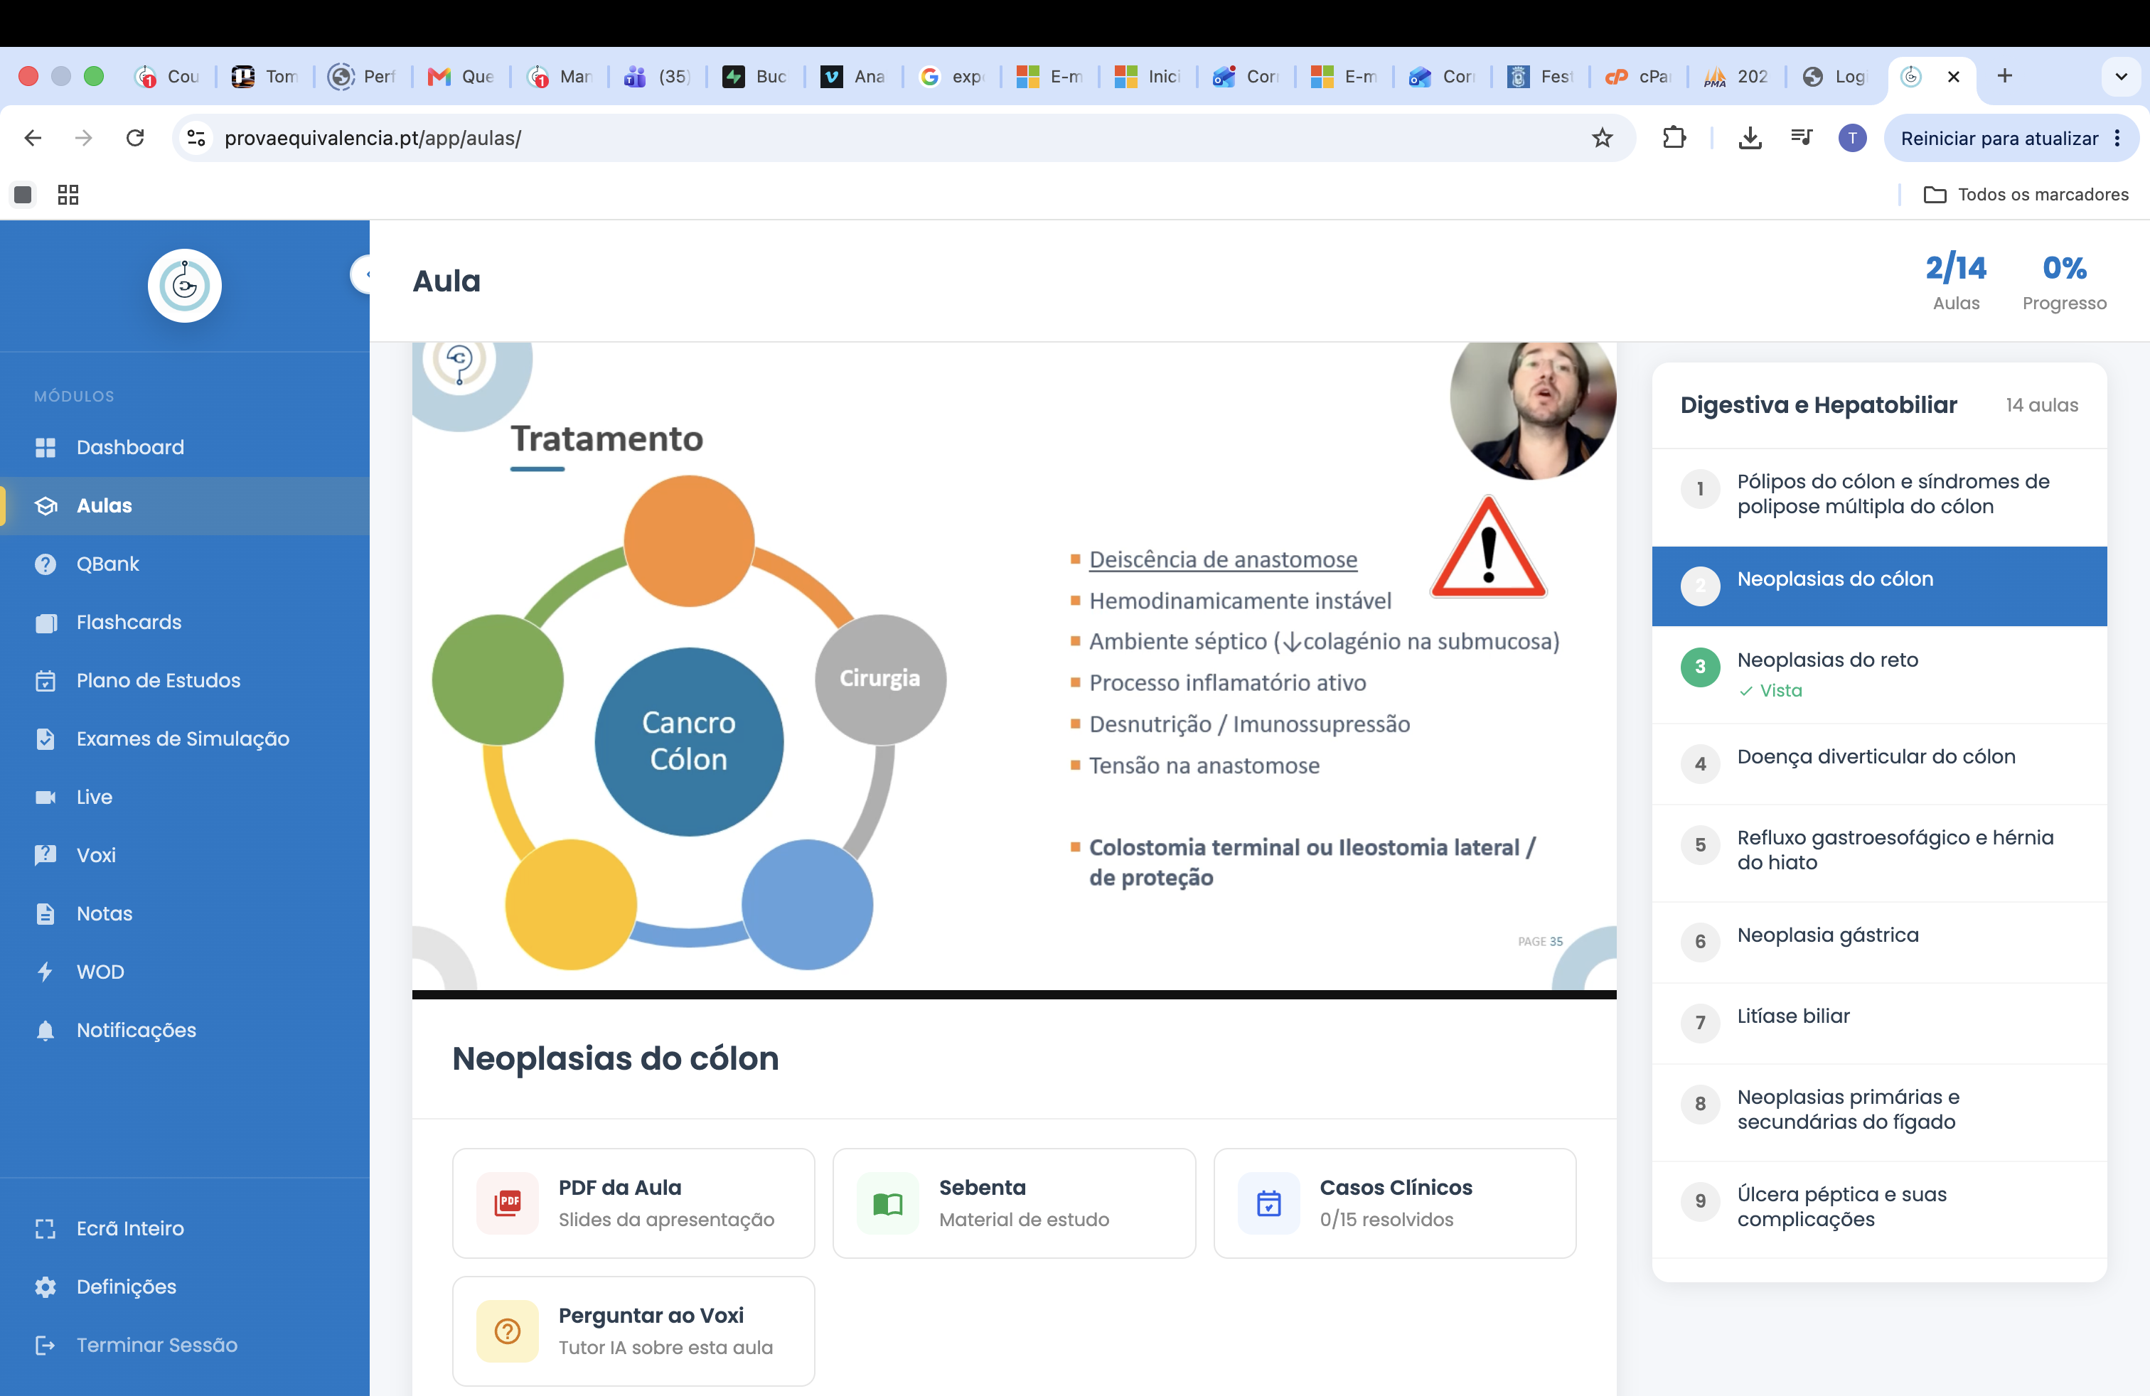Click the Vista status under lesson 3

click(x=1770, y=691)
